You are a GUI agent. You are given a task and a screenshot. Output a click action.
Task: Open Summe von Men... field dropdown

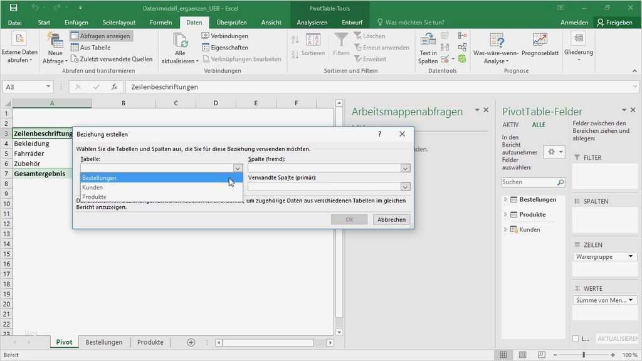click(631, 300)
